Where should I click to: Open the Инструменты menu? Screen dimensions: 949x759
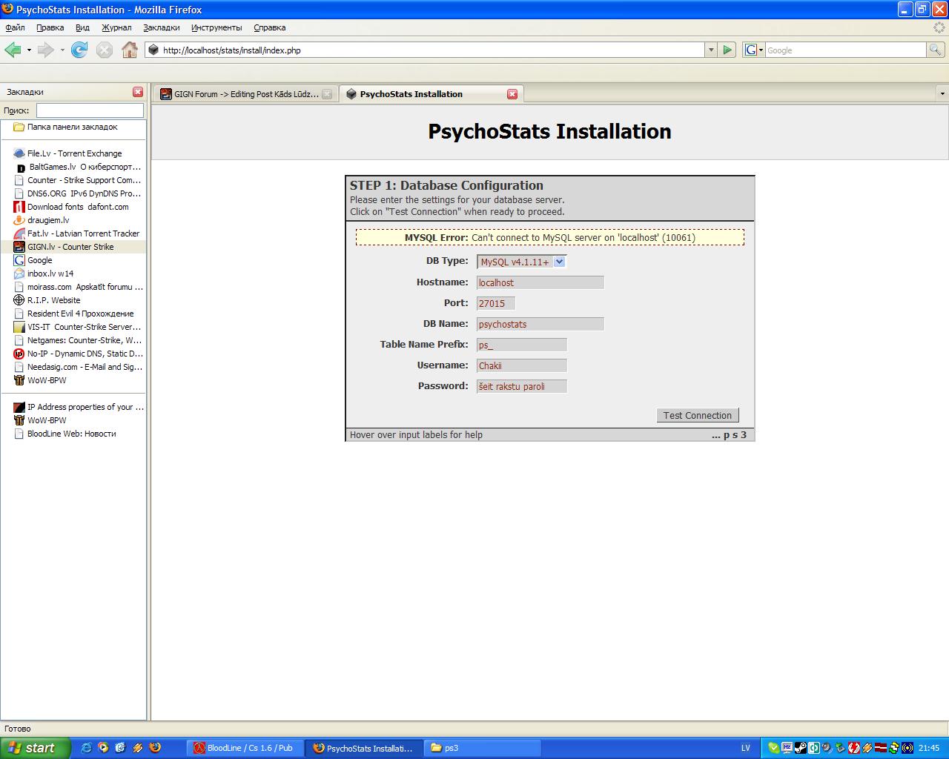(x=216, y=27)
